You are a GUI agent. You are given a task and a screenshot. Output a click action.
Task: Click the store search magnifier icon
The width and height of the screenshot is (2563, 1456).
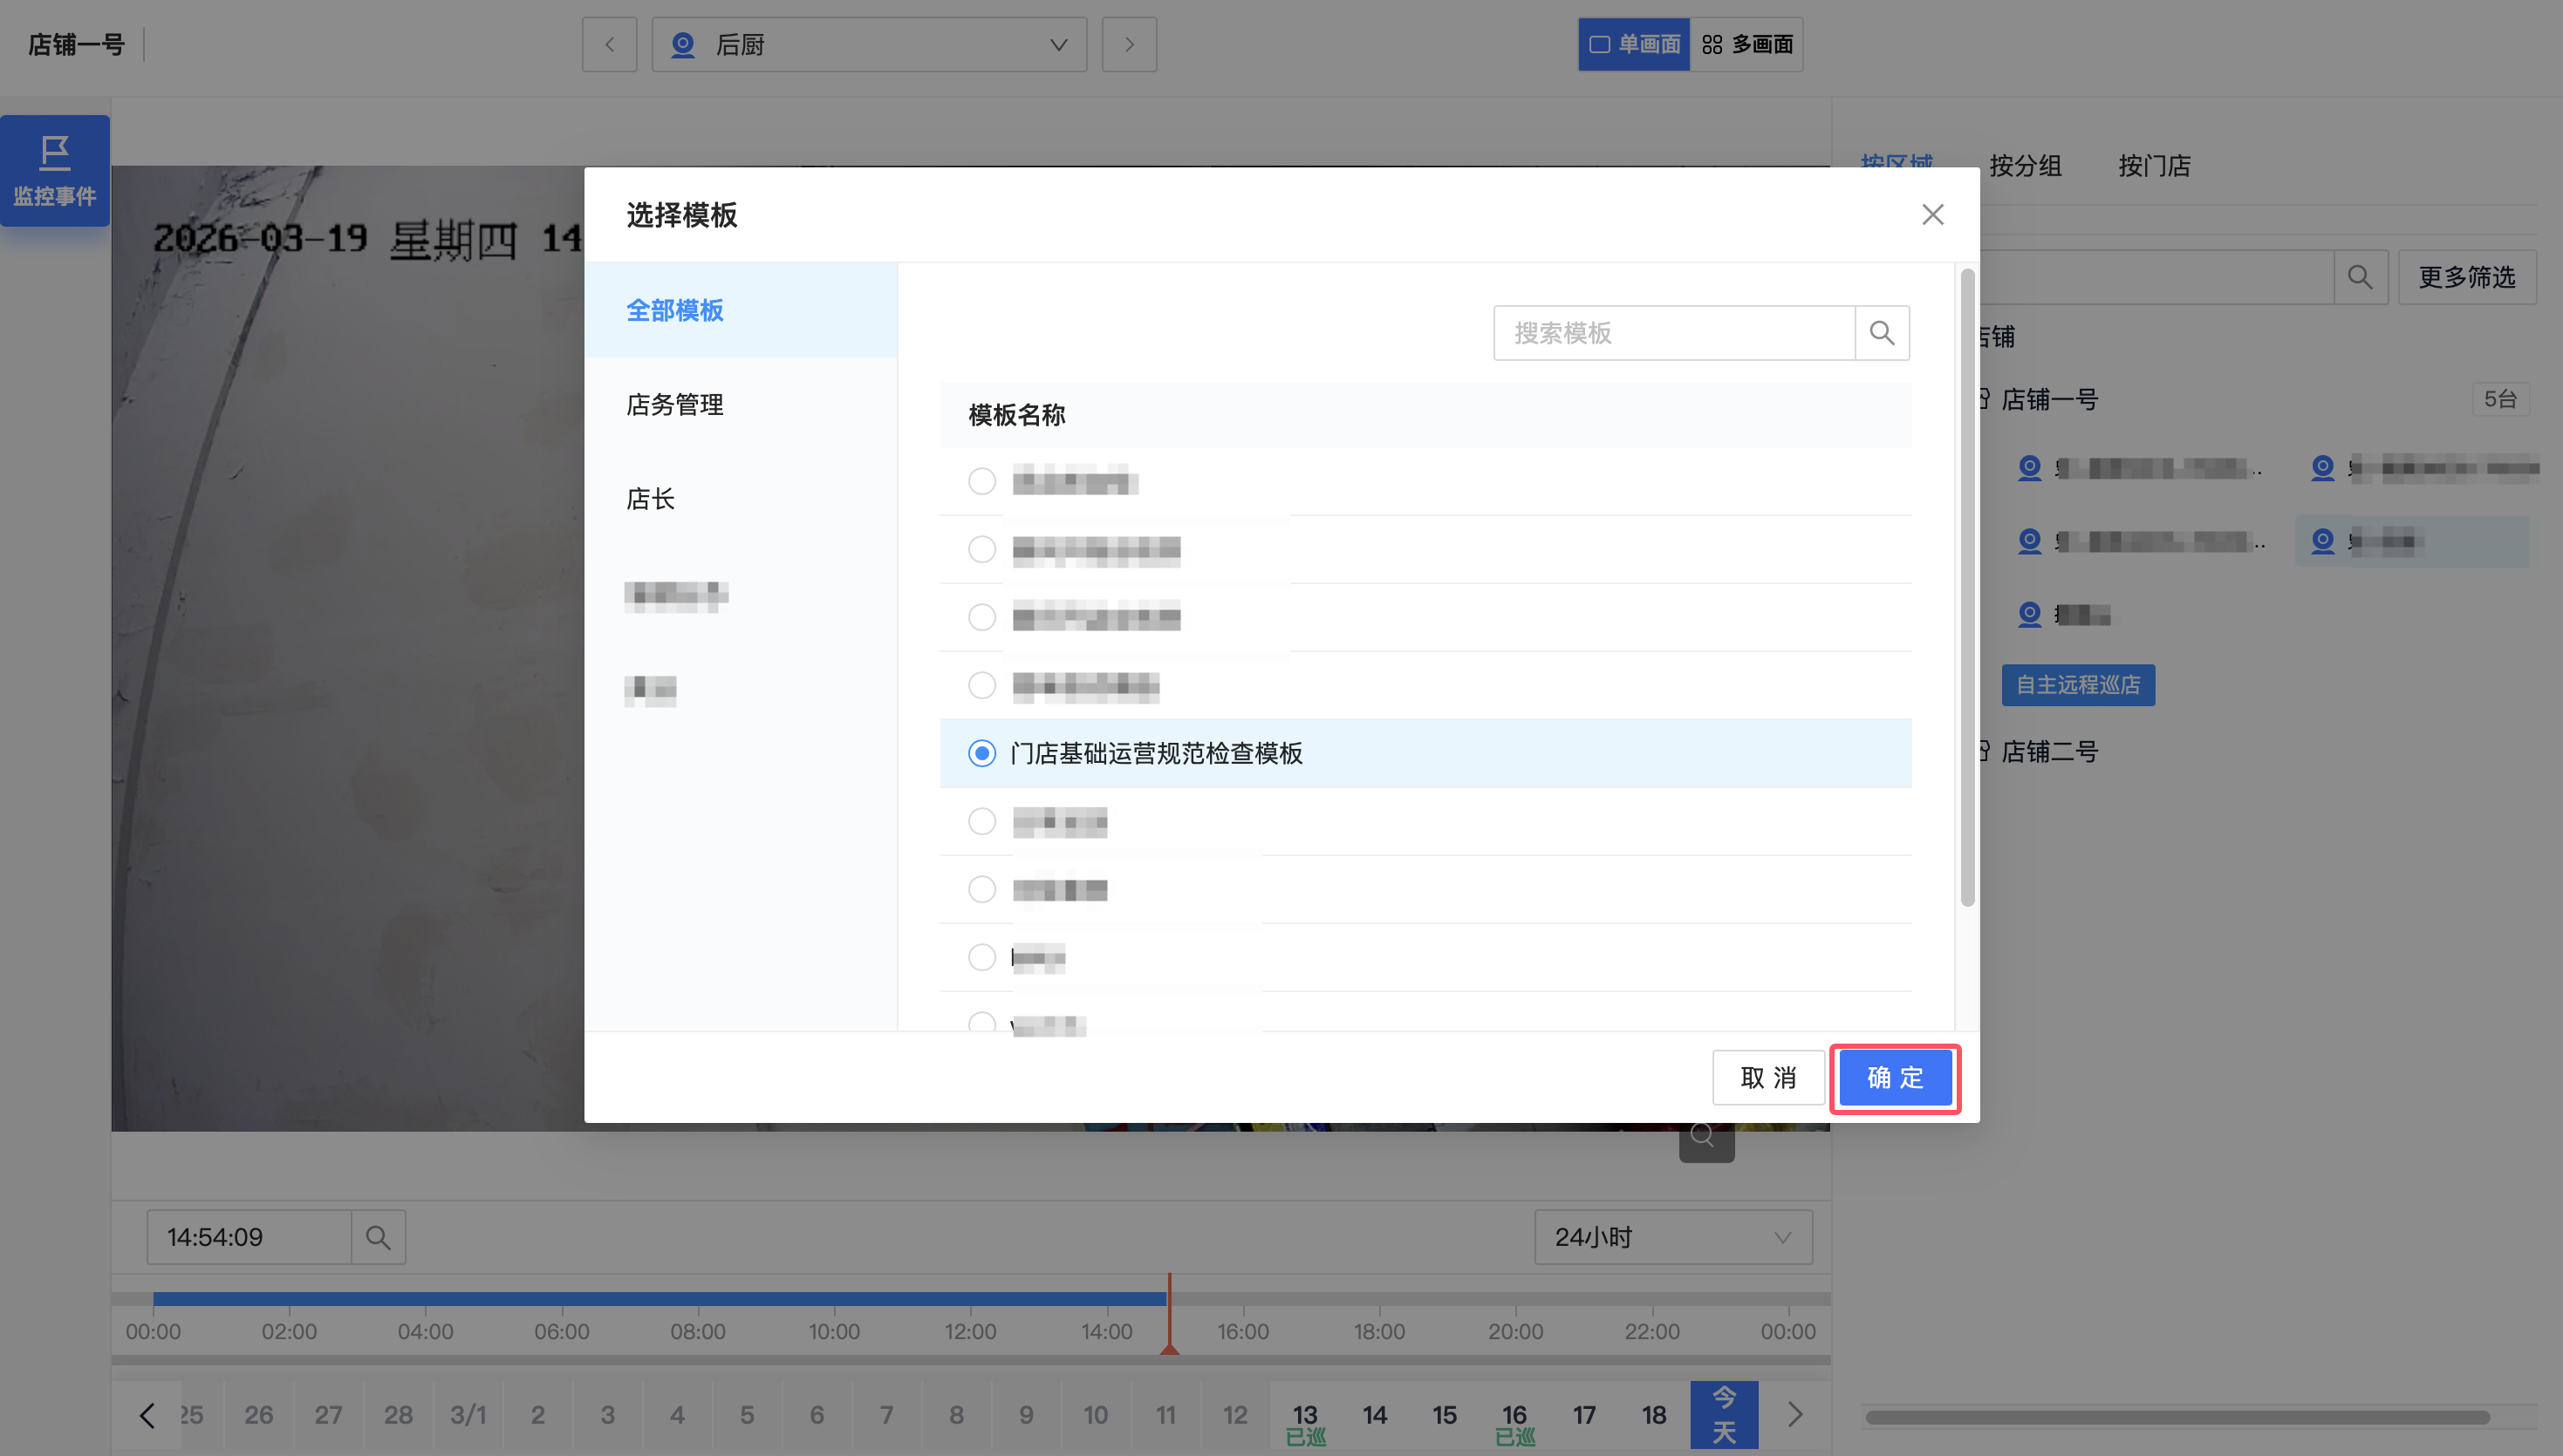pyautogui.click(x=2360, y=277)
